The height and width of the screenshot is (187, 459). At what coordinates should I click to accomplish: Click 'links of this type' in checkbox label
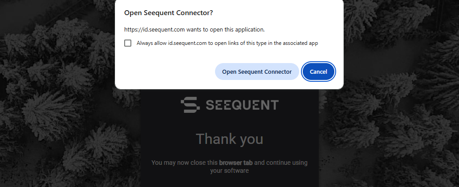(245, 43)
